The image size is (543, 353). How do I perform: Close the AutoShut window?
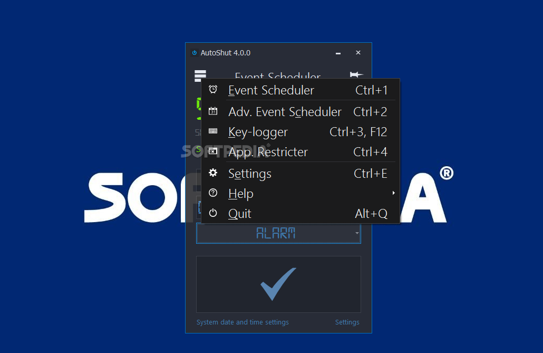click(358, 52)
